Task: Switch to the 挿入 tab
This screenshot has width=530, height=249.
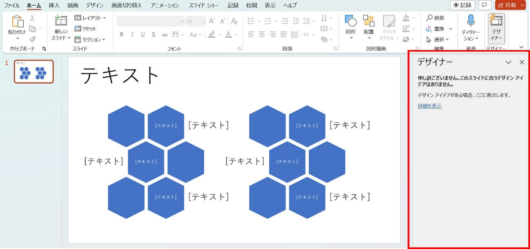Action: (x=54, y=6)
